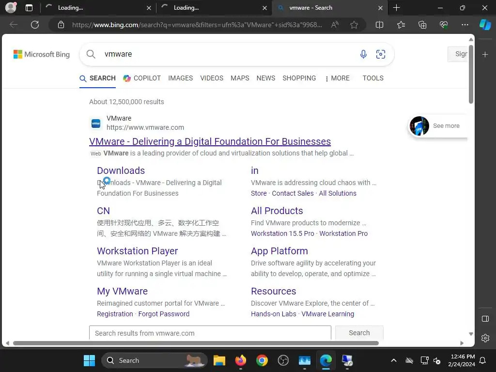Open Browser essentials heart icon
The width and height of the screenshot is (496, 372).
tap(444, 25)
